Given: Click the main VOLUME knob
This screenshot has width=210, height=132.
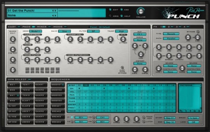Looking at the screenshot, I should [140, 12].
